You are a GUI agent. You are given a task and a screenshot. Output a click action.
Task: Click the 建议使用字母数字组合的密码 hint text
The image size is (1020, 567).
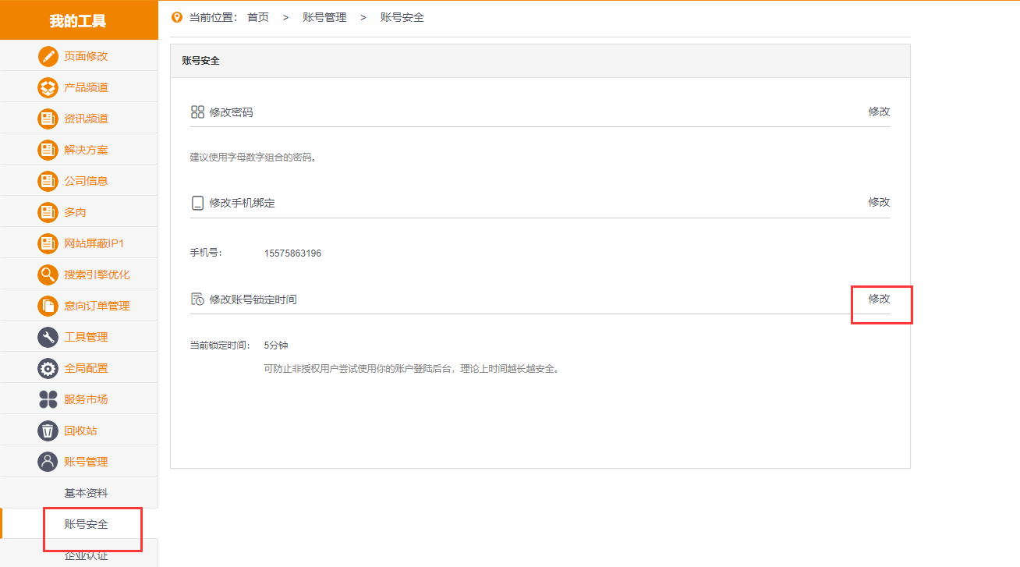[253, 157]
